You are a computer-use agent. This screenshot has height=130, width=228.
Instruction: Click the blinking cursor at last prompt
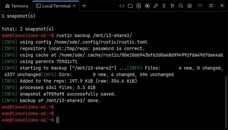[58, 120]
